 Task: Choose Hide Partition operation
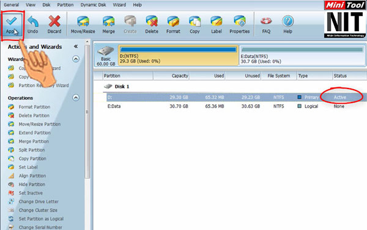(32, 184)
